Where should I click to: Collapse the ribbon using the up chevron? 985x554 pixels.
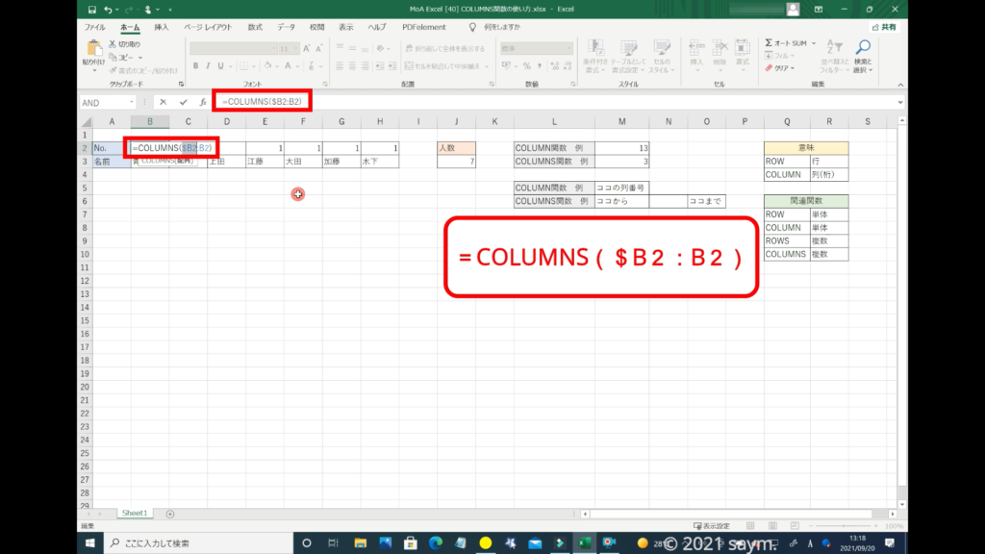coord(899,85)
